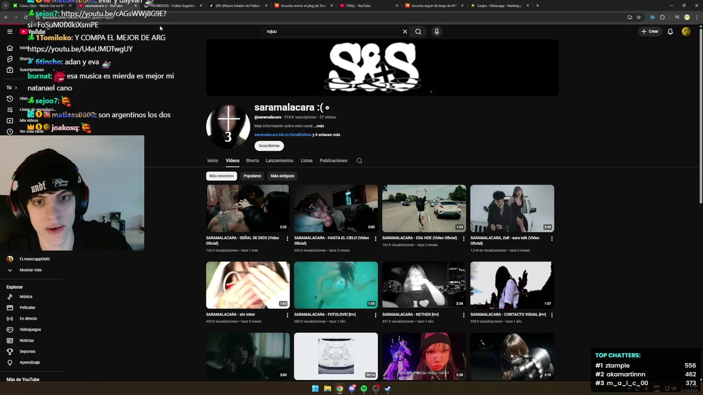Filter videos by Más recientes chip
Screen dimensions: 703x395
pos(221,176)
